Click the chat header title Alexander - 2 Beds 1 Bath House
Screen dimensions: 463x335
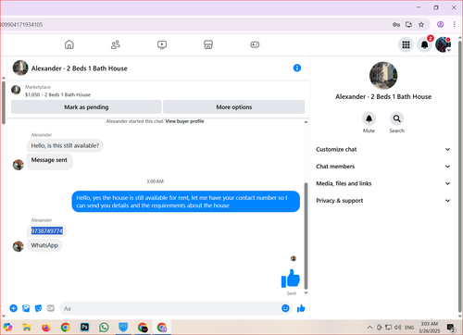coord(79,68)
